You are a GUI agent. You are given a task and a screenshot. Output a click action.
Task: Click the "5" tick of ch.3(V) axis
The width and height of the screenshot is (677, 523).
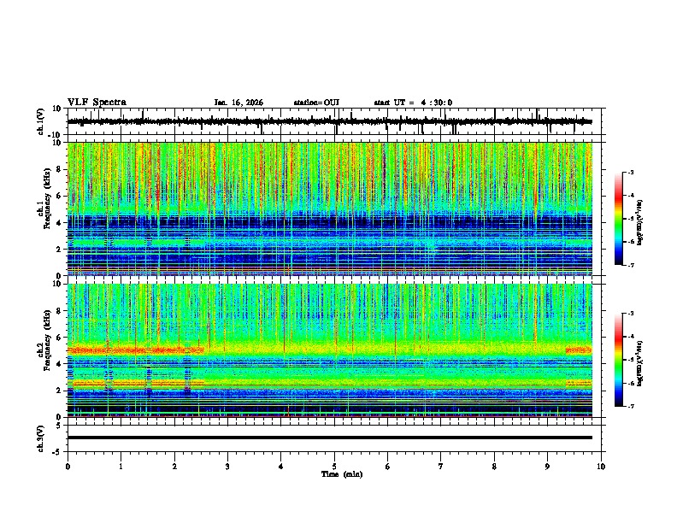60,425
